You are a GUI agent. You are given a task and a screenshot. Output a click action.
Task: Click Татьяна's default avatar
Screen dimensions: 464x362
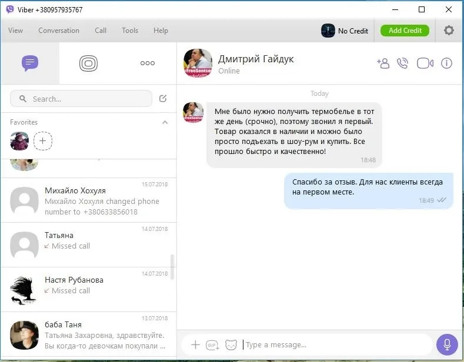[x=24, y=245]
